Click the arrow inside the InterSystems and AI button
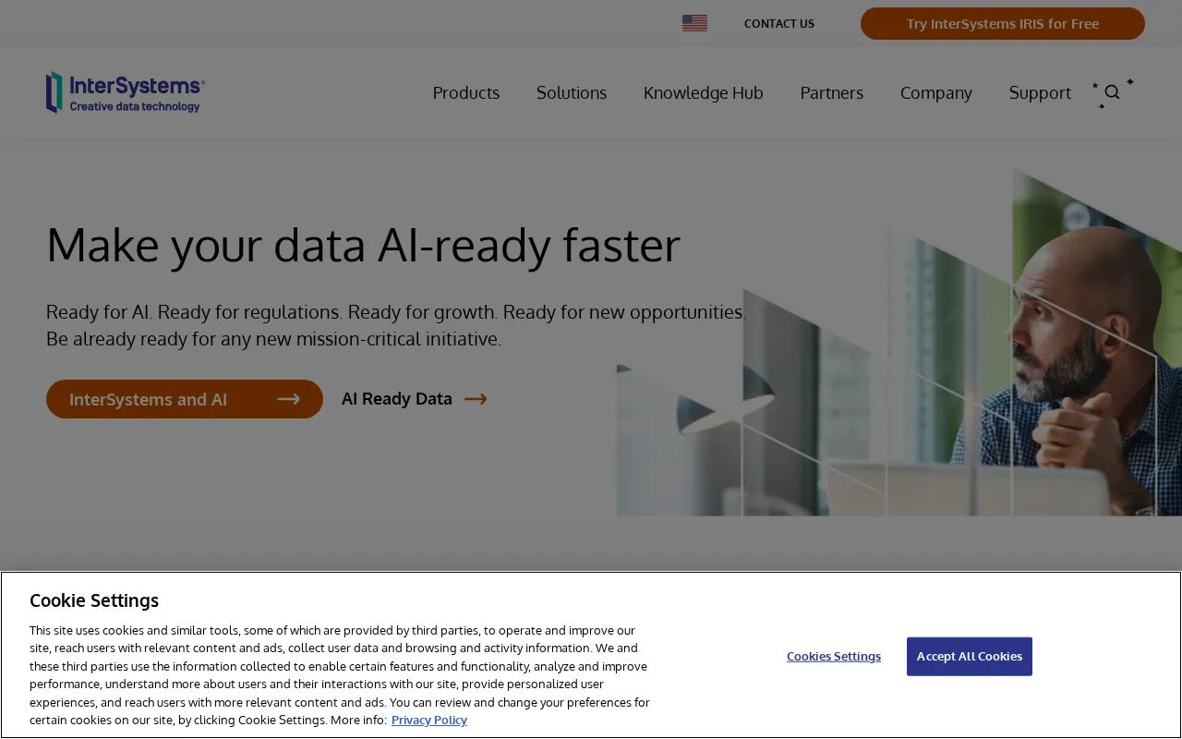This screenshot has height=739, width=1182. pyautogui.click(x=289, y=399)
